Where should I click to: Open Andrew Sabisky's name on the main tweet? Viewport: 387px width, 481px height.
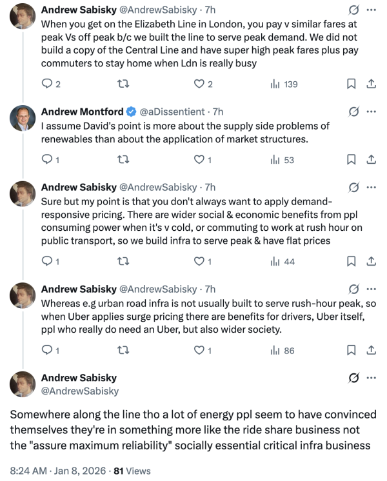[79, 377]
